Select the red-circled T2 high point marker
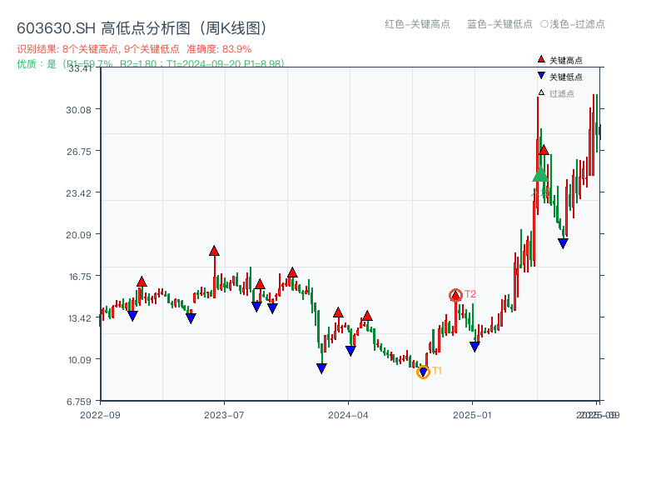This screenshot has width=666, height=500. 456,293
